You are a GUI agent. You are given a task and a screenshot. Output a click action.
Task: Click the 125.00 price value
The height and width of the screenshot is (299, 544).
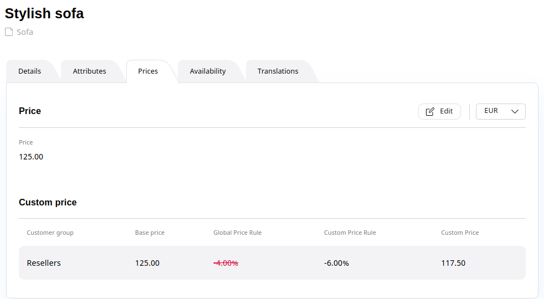(31, 157)
